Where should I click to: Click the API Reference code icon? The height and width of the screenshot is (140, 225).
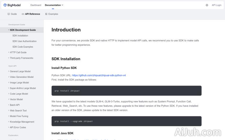[x=23, y=14]
